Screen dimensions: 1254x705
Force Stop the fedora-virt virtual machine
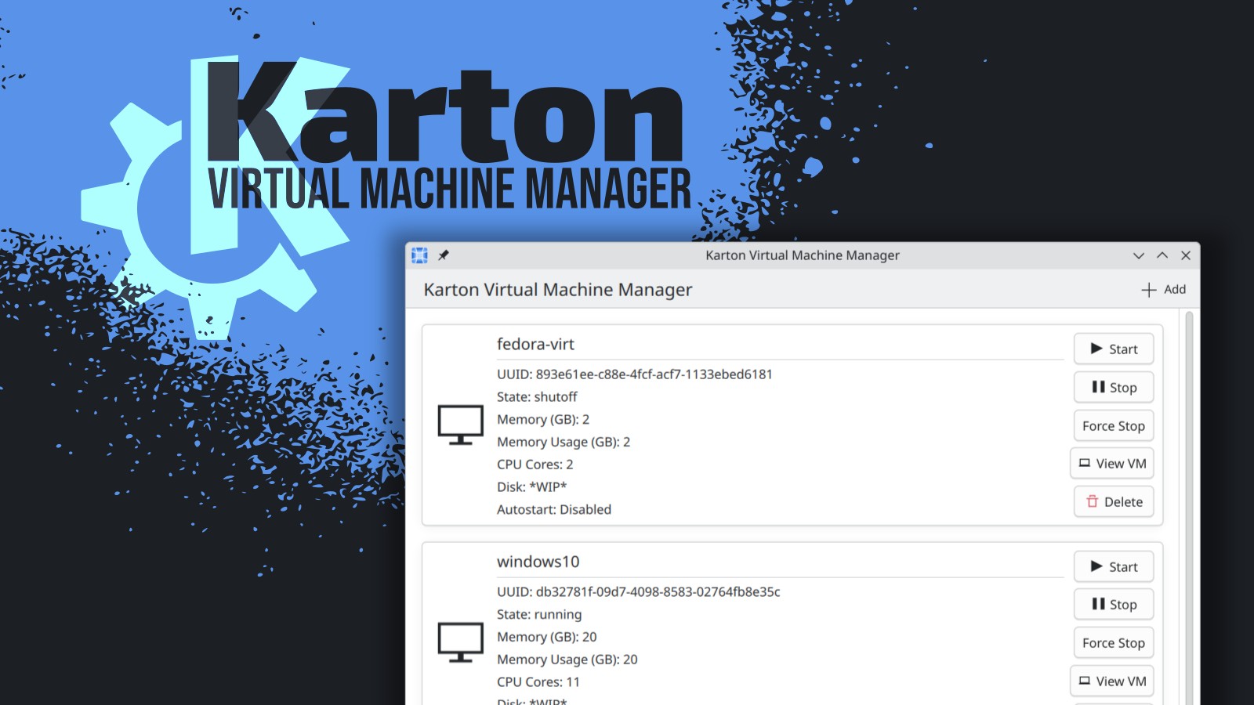1113,425
